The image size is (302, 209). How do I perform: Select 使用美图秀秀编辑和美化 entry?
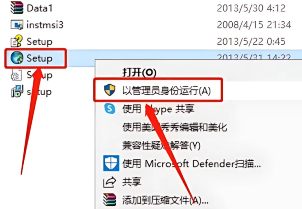coord(175,127)
